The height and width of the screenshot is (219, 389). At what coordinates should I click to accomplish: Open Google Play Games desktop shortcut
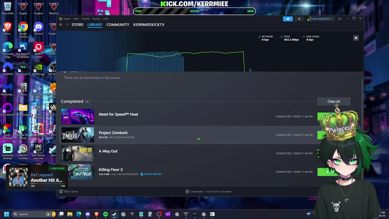pos(23,131)
